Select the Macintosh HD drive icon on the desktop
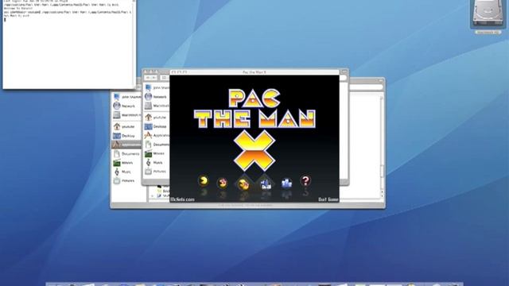This screenshot has height=286, width=509. [488, 14]
